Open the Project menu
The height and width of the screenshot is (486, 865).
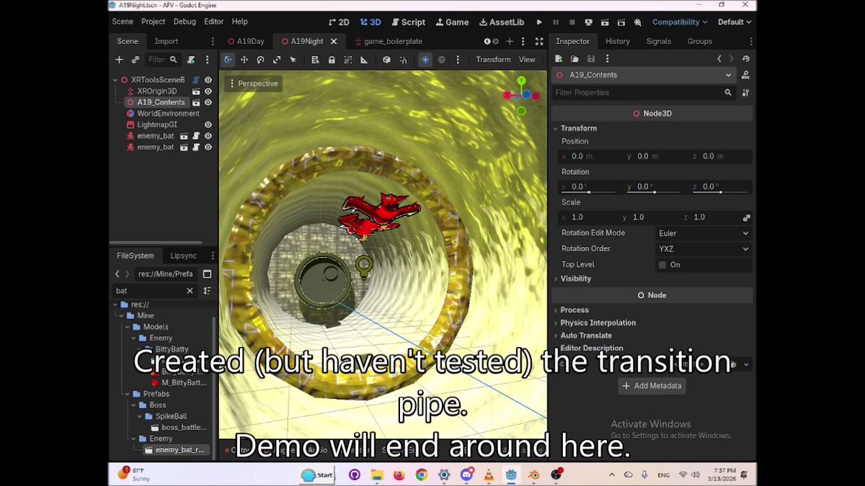[154, 22]
